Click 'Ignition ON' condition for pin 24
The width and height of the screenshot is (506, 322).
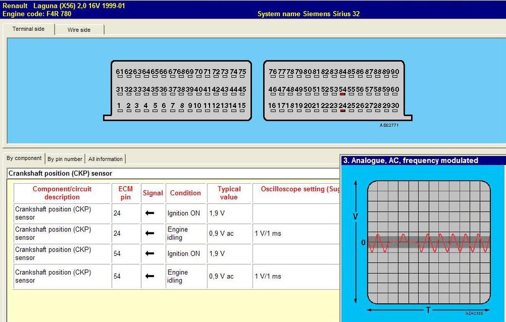(184, 213)
